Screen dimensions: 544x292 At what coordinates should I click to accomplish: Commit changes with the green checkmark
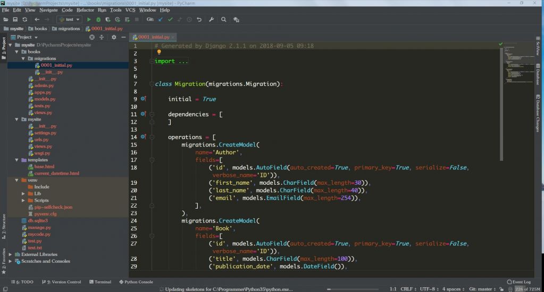pos(170,20)
